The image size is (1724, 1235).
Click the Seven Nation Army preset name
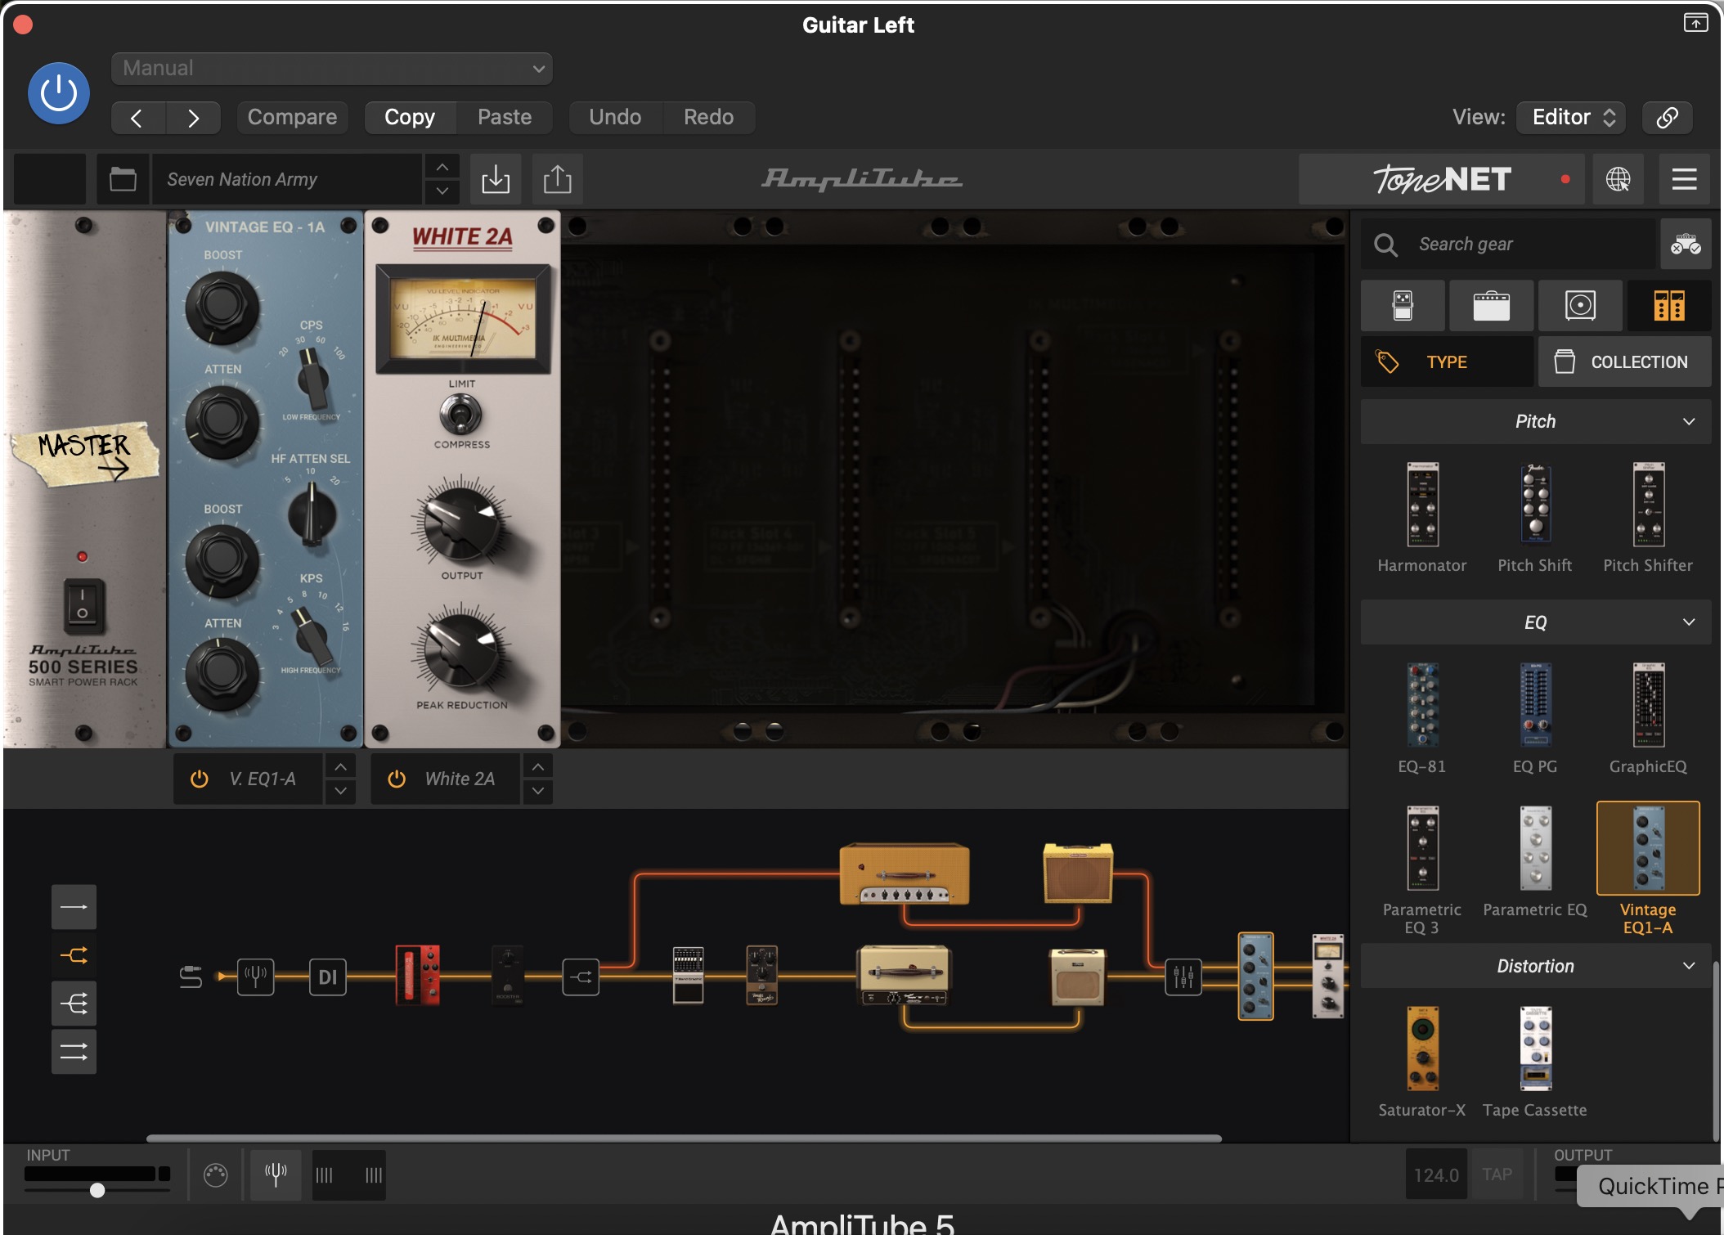point(286,179)
